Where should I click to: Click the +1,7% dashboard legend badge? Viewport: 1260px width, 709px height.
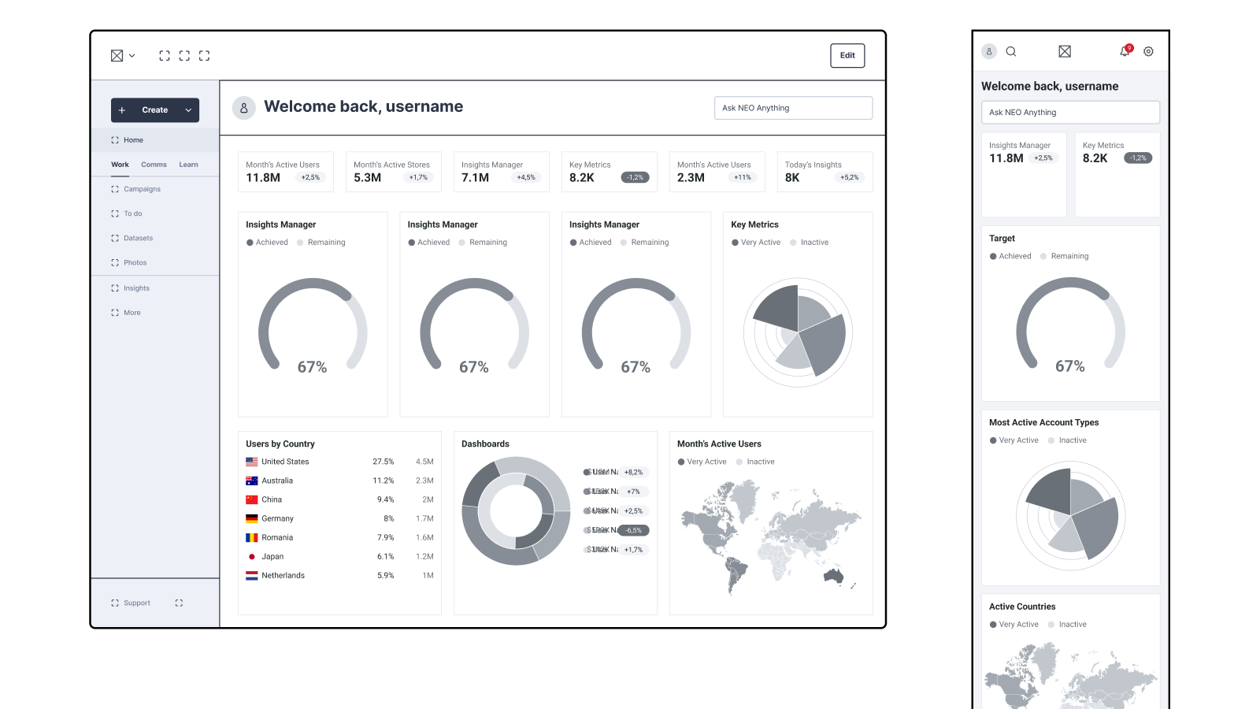pos(633,550)
